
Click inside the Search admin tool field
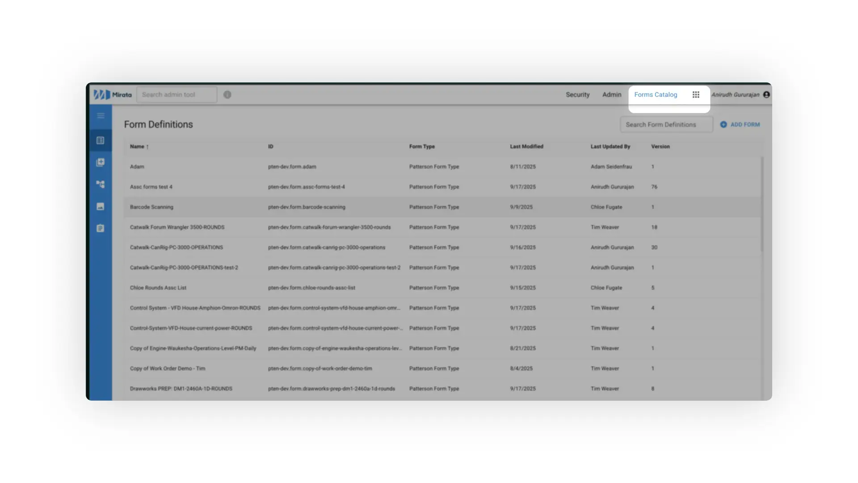pos(176,94)
